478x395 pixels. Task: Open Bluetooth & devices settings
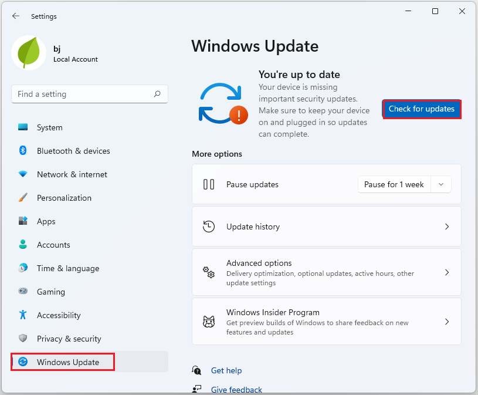tap(90, 151)
